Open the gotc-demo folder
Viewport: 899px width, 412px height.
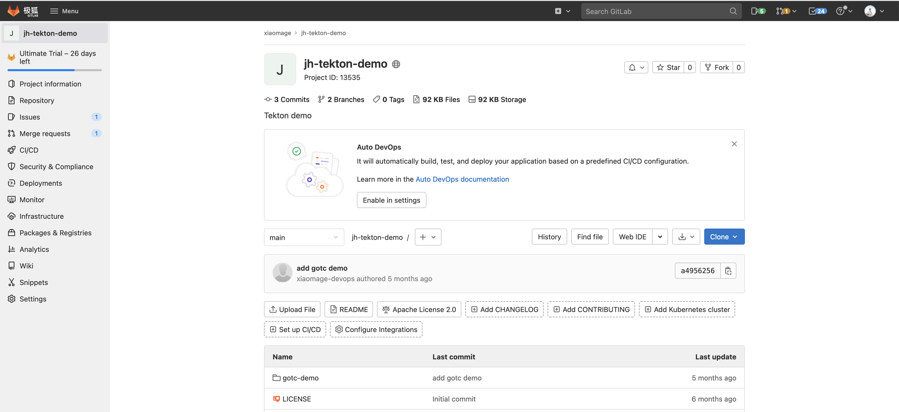(x=300, y=377)
